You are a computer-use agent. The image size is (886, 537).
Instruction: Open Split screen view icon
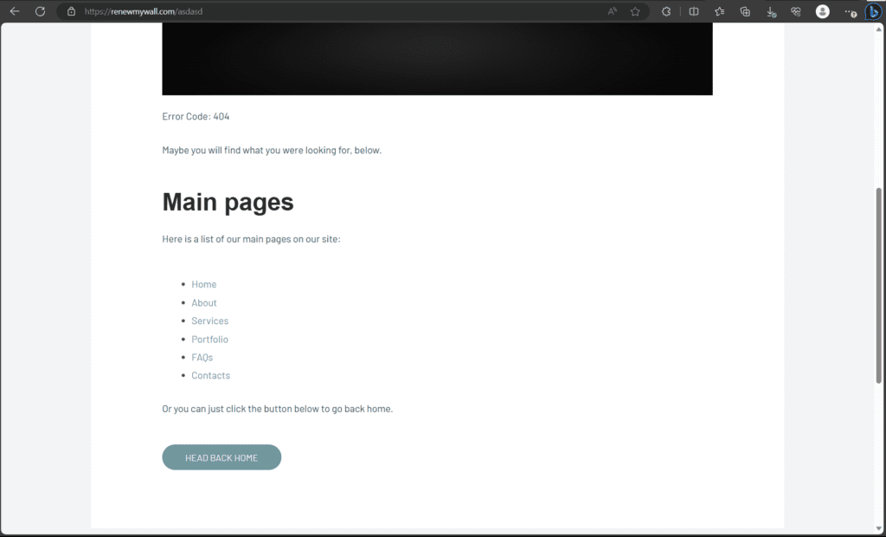(694, 11)
